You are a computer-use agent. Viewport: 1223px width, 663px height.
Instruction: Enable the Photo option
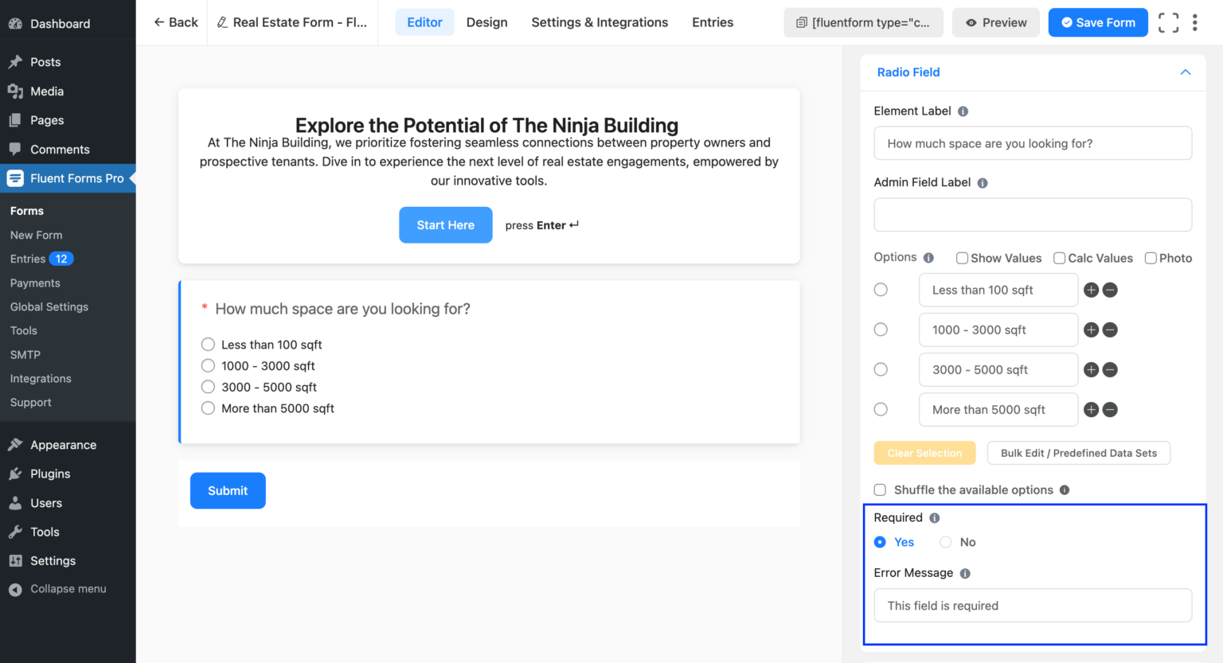[x=1151, y=258]
